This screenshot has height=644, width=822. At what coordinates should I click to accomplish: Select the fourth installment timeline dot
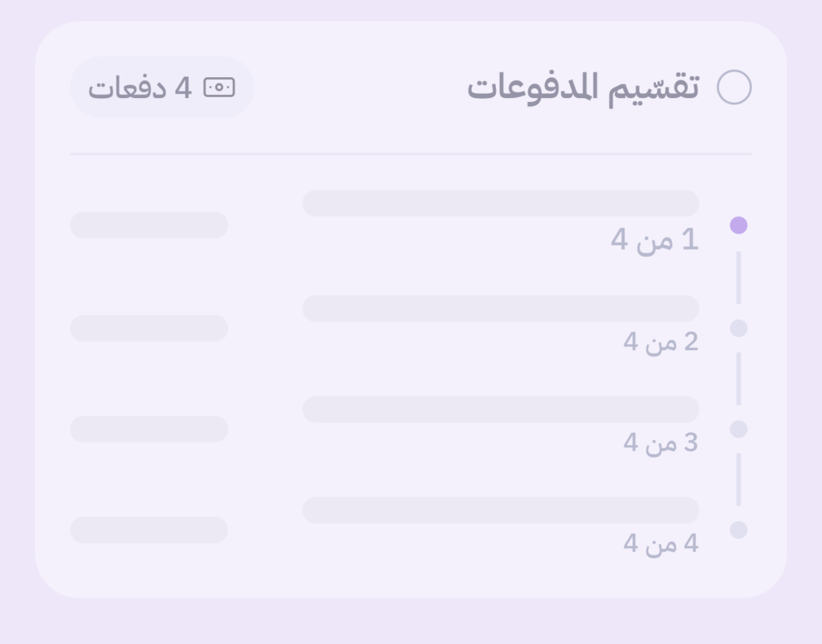pyautogui.click(x=739, y=530)
